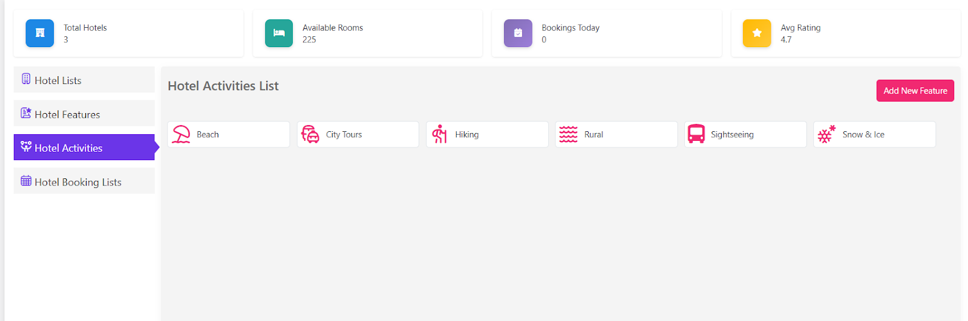
Task: Click the Snow & Ice snowflake icon
Action: pos(826,134)
